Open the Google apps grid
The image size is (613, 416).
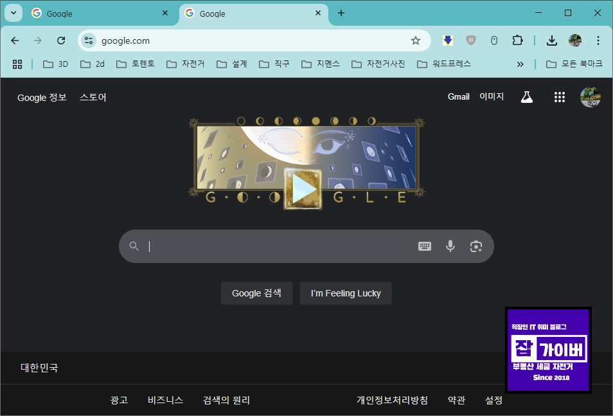(560, 97)
